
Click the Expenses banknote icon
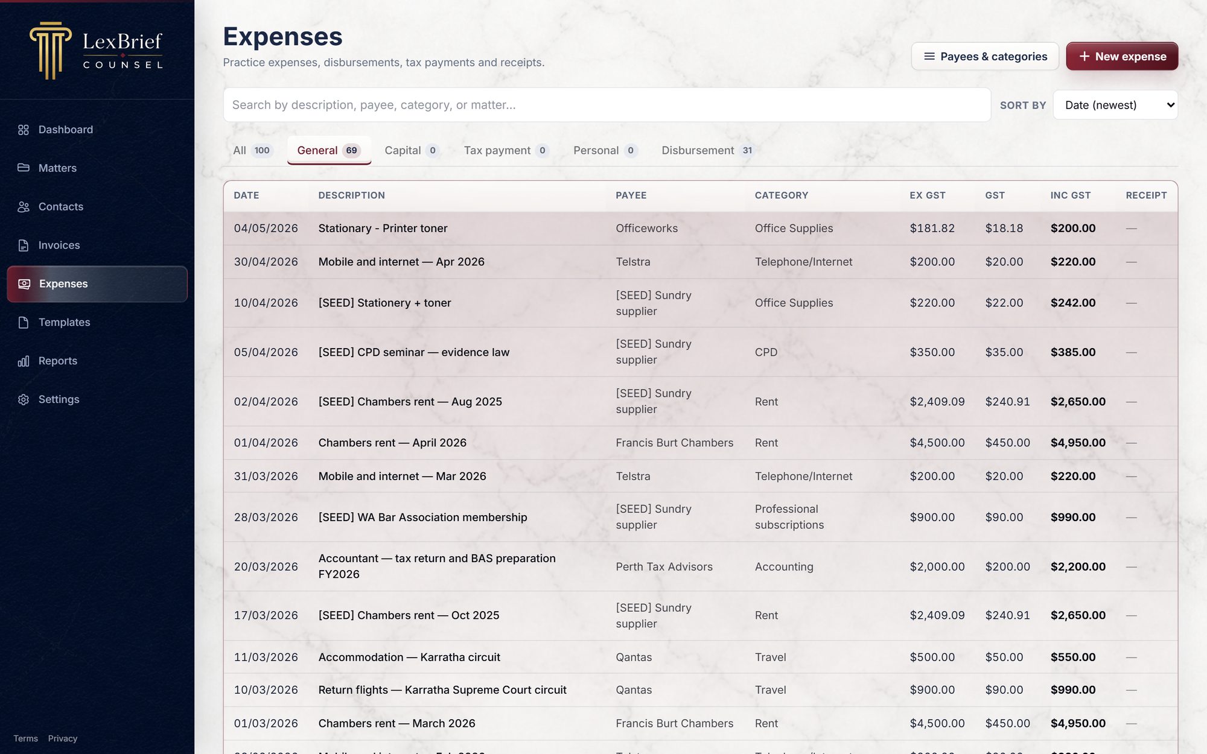[24, 284]
